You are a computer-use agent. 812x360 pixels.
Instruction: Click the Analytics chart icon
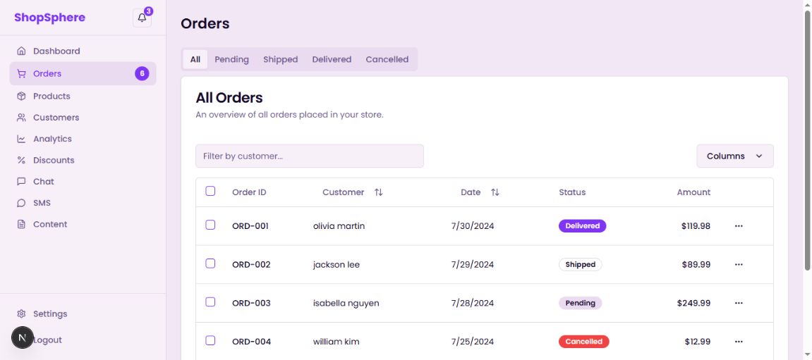pos(21,139)
